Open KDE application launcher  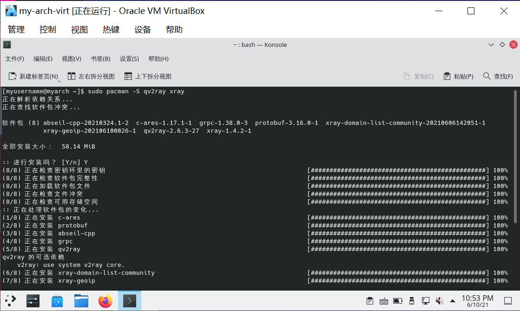click(11, 301)
